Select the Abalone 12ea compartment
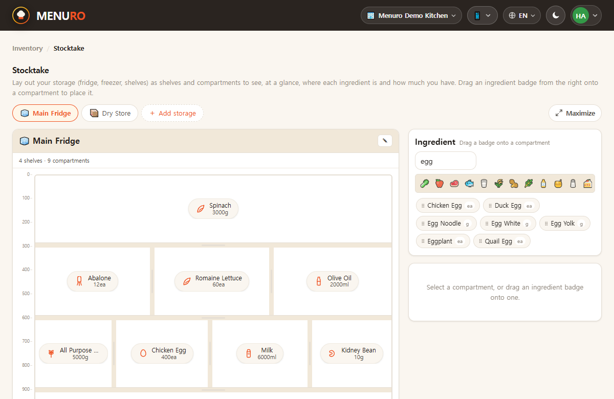614x399 pixels. coord(93,281)
